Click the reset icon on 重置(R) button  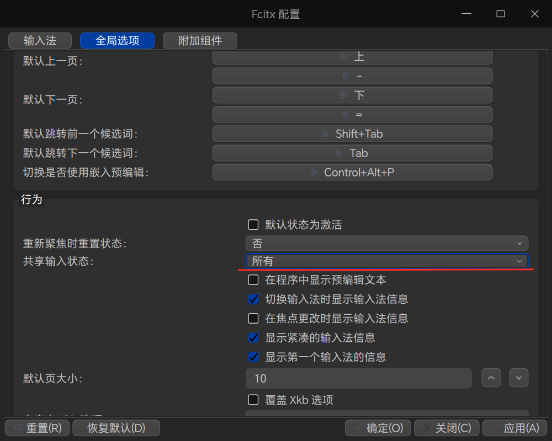[x=18, y=428]
